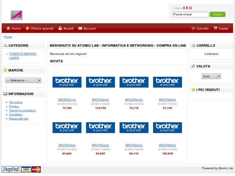The width and height of the screenshot is (235, 176).
Task: Open the Mappa del sito link
Action: pos(19,119)
